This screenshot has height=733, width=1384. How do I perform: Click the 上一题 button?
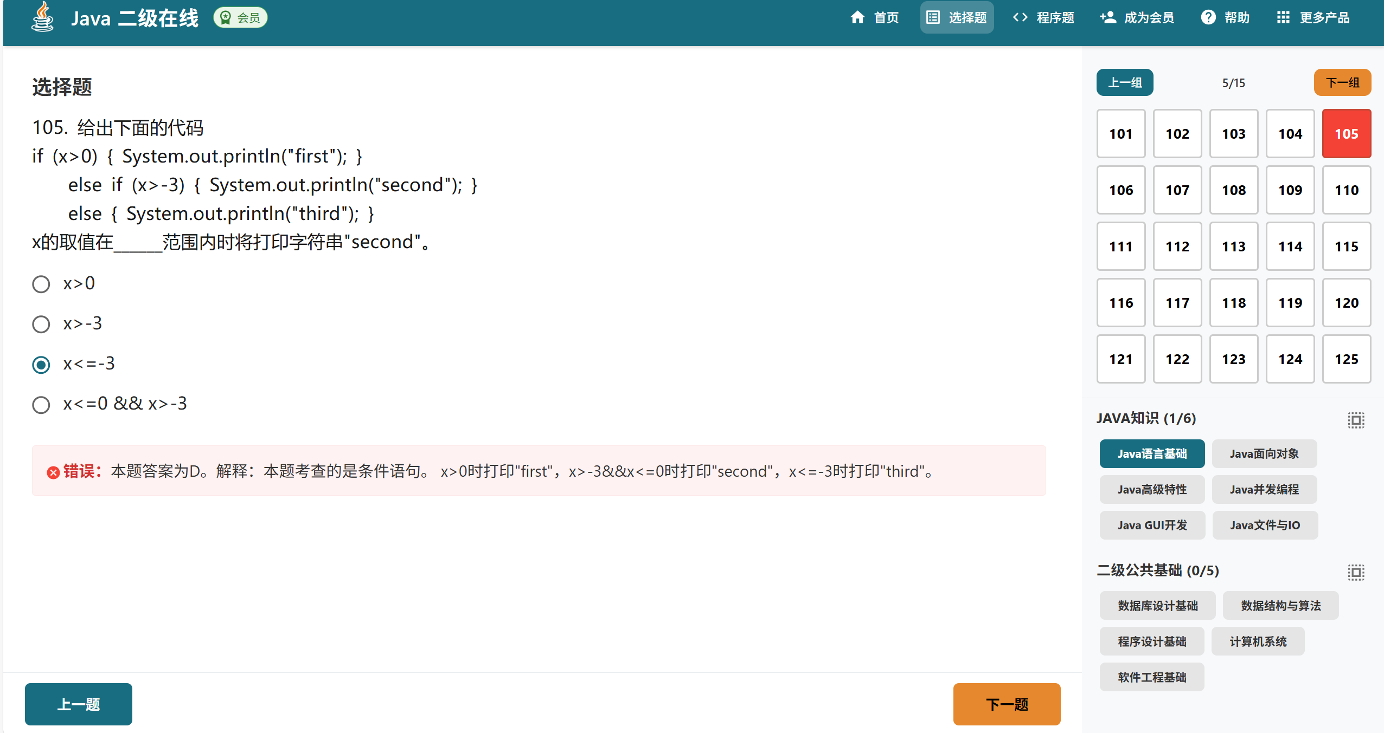click(79, 704)
